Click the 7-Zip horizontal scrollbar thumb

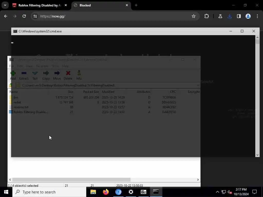pos(71,180)
